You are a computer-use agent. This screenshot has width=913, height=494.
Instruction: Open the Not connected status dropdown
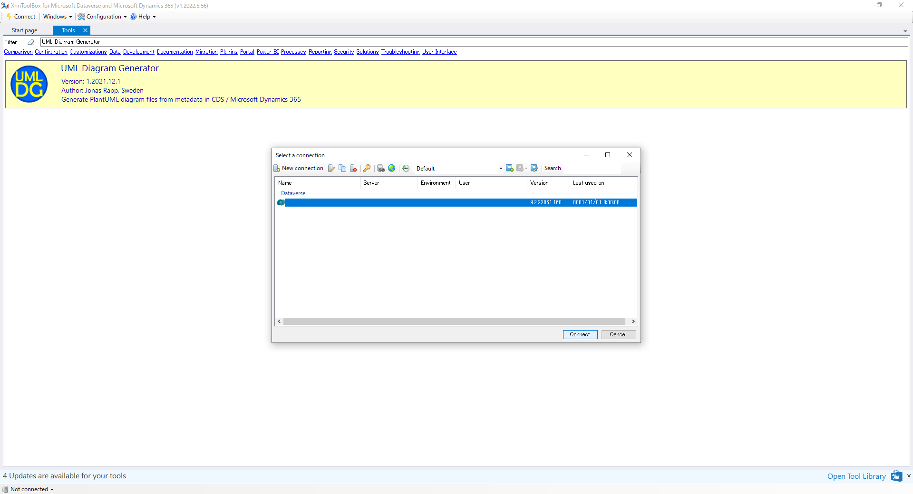[x=29, y=489]
